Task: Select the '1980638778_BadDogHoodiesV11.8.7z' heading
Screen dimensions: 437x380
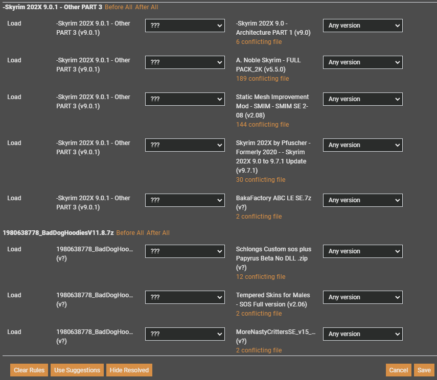Action: pyautogui.click(x=58, y=232)
